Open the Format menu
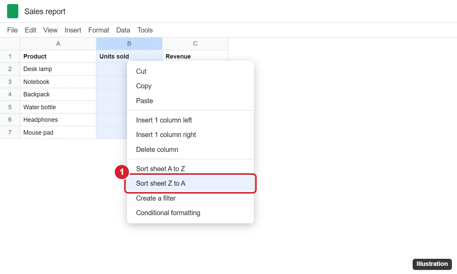Screen dimensions: 457x274 (x=99, y=30)
